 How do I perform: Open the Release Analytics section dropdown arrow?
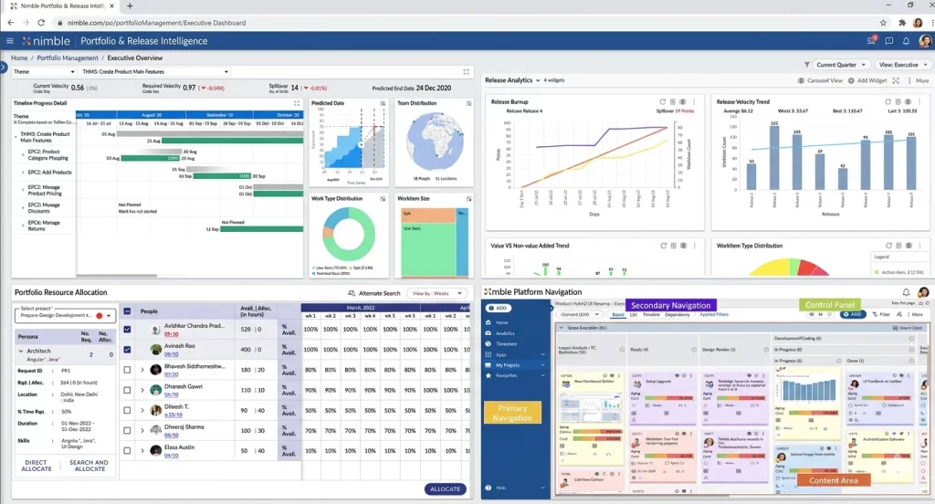(538, 80)
